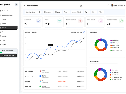Click the Amazon Pay orange legend swatch

pyautogui.click(x=111, y=78)
